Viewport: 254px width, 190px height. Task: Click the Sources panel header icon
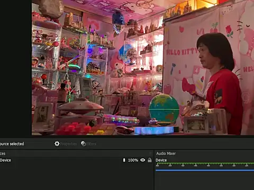[x=150, y=154]
